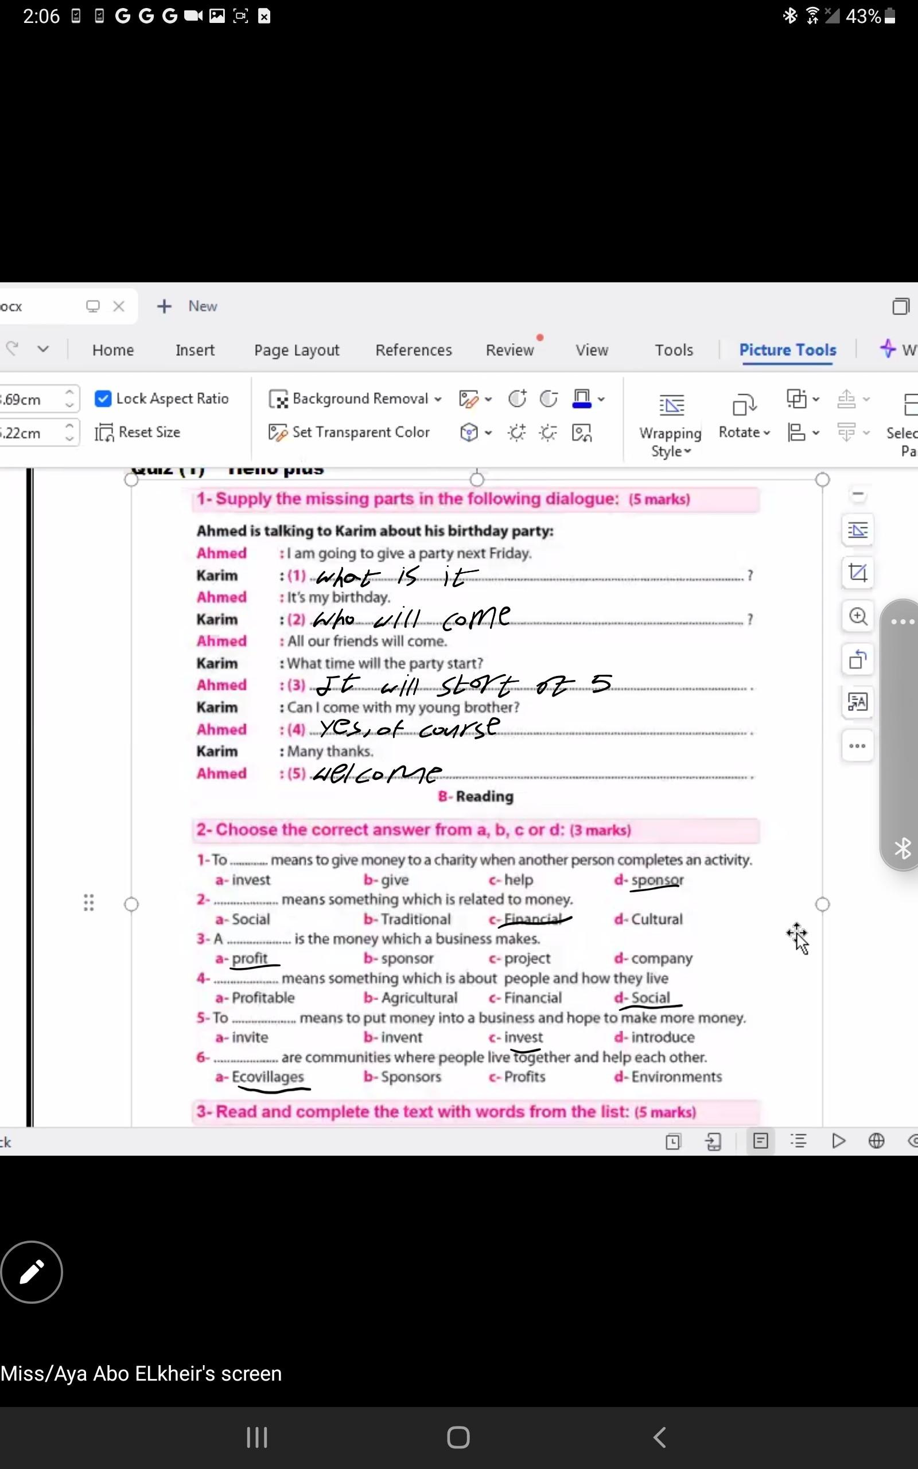Uncheck the Lock Aspect Ratio checkbox
Screen dimensions: 918x1469
coord(103,399)
